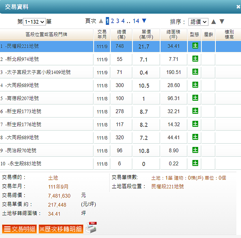Click the 111年9月 transaction date value
Screen dimensions: 241x238
point(58,187)
